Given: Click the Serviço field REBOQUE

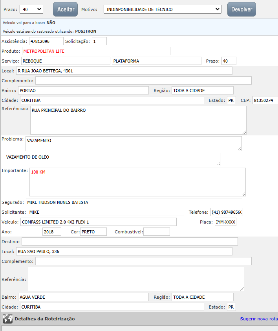Looking at the screenshot, I should (66, 61).
